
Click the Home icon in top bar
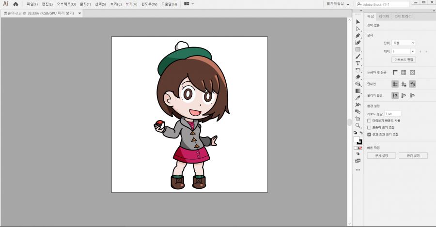click(x=16, y=4)
